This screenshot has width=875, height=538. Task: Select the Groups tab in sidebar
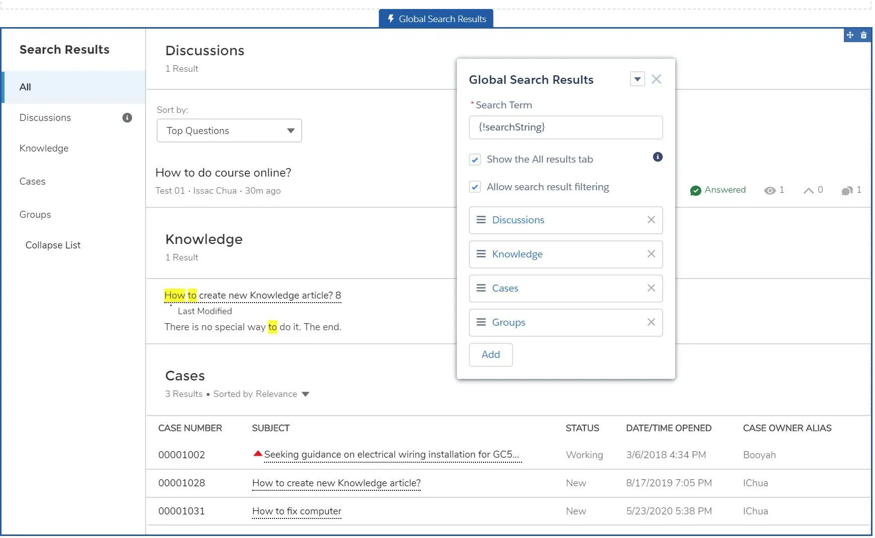(x=35, y=214)
